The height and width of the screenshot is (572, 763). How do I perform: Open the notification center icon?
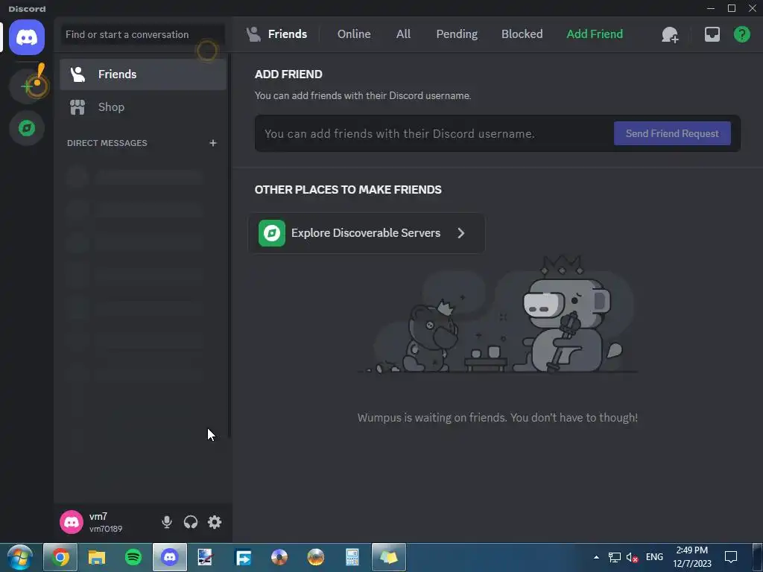(731, 557)
